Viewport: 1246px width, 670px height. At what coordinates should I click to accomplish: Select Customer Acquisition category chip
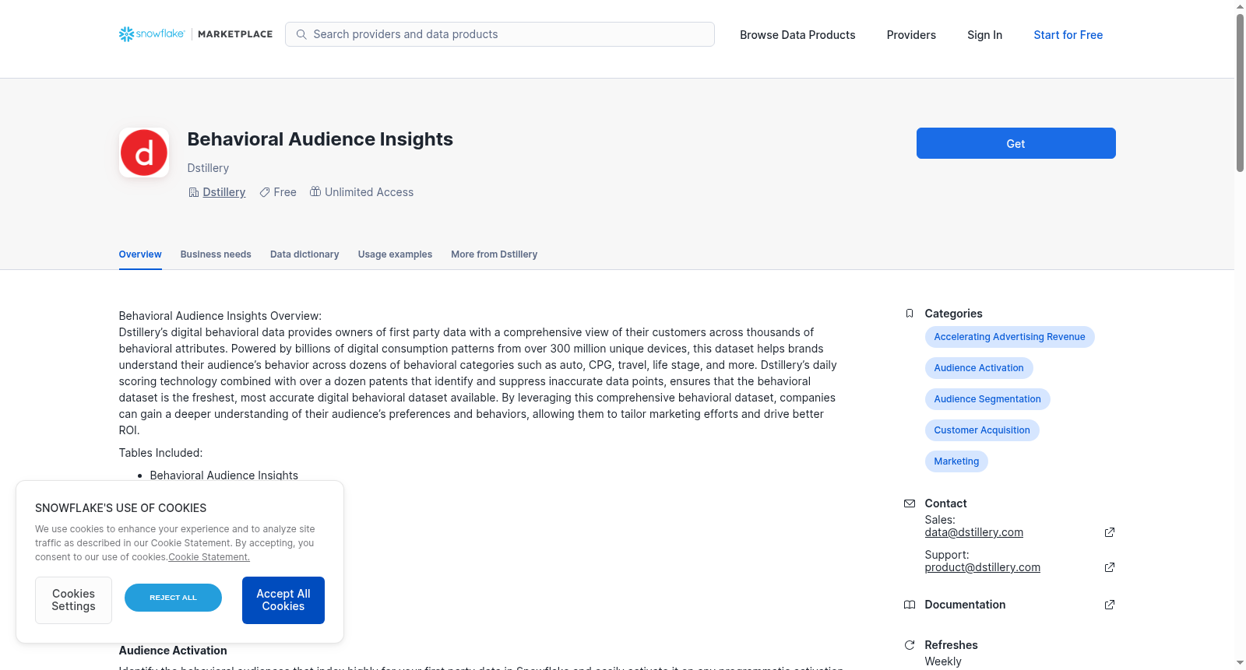pos(982,430)
